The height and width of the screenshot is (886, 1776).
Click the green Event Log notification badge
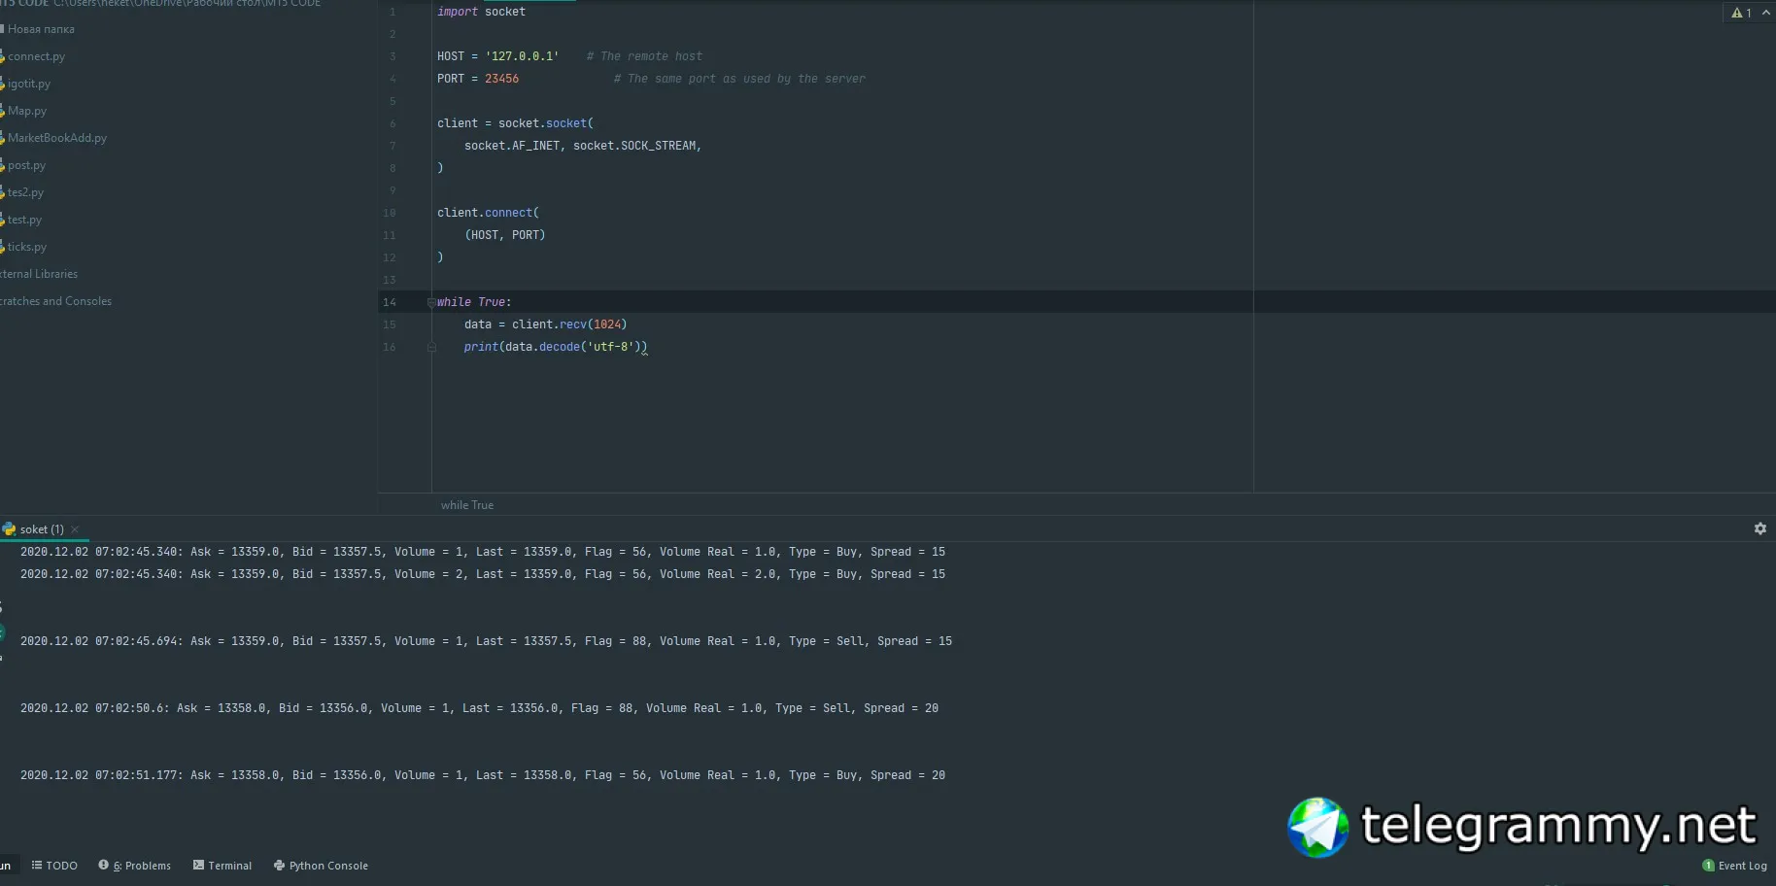click(1708, 866)
